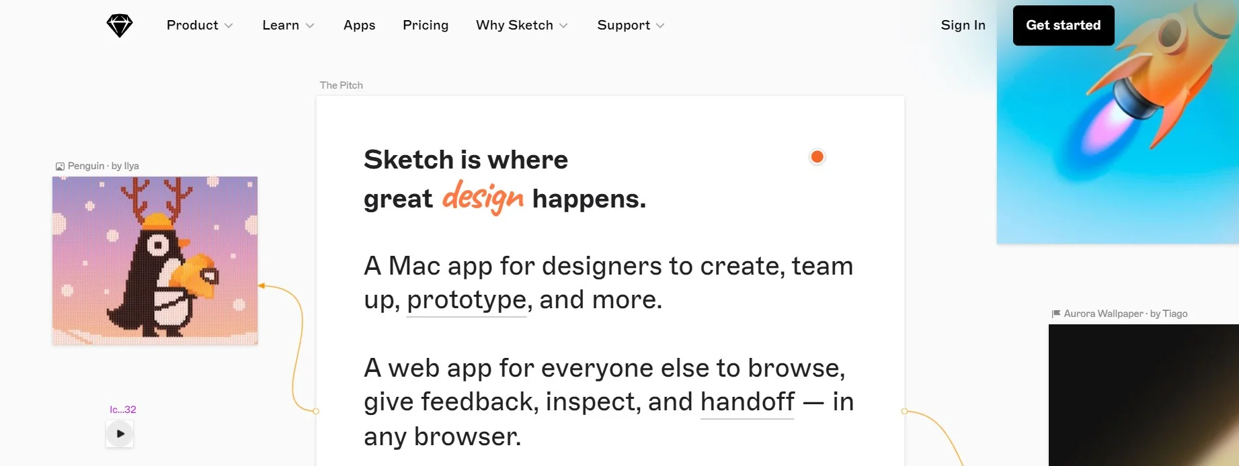Image resolution: width=1239 pixels, height=466 pixels.
Task: Click the orange dot in The Pitch card
Action: [817, 156]
